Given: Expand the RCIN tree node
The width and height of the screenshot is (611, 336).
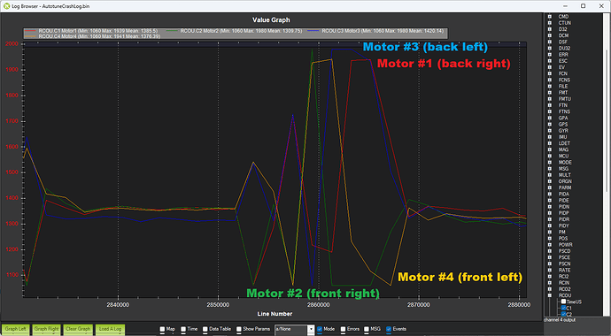Looking at the screenshot, I should [x=550, y=283].
